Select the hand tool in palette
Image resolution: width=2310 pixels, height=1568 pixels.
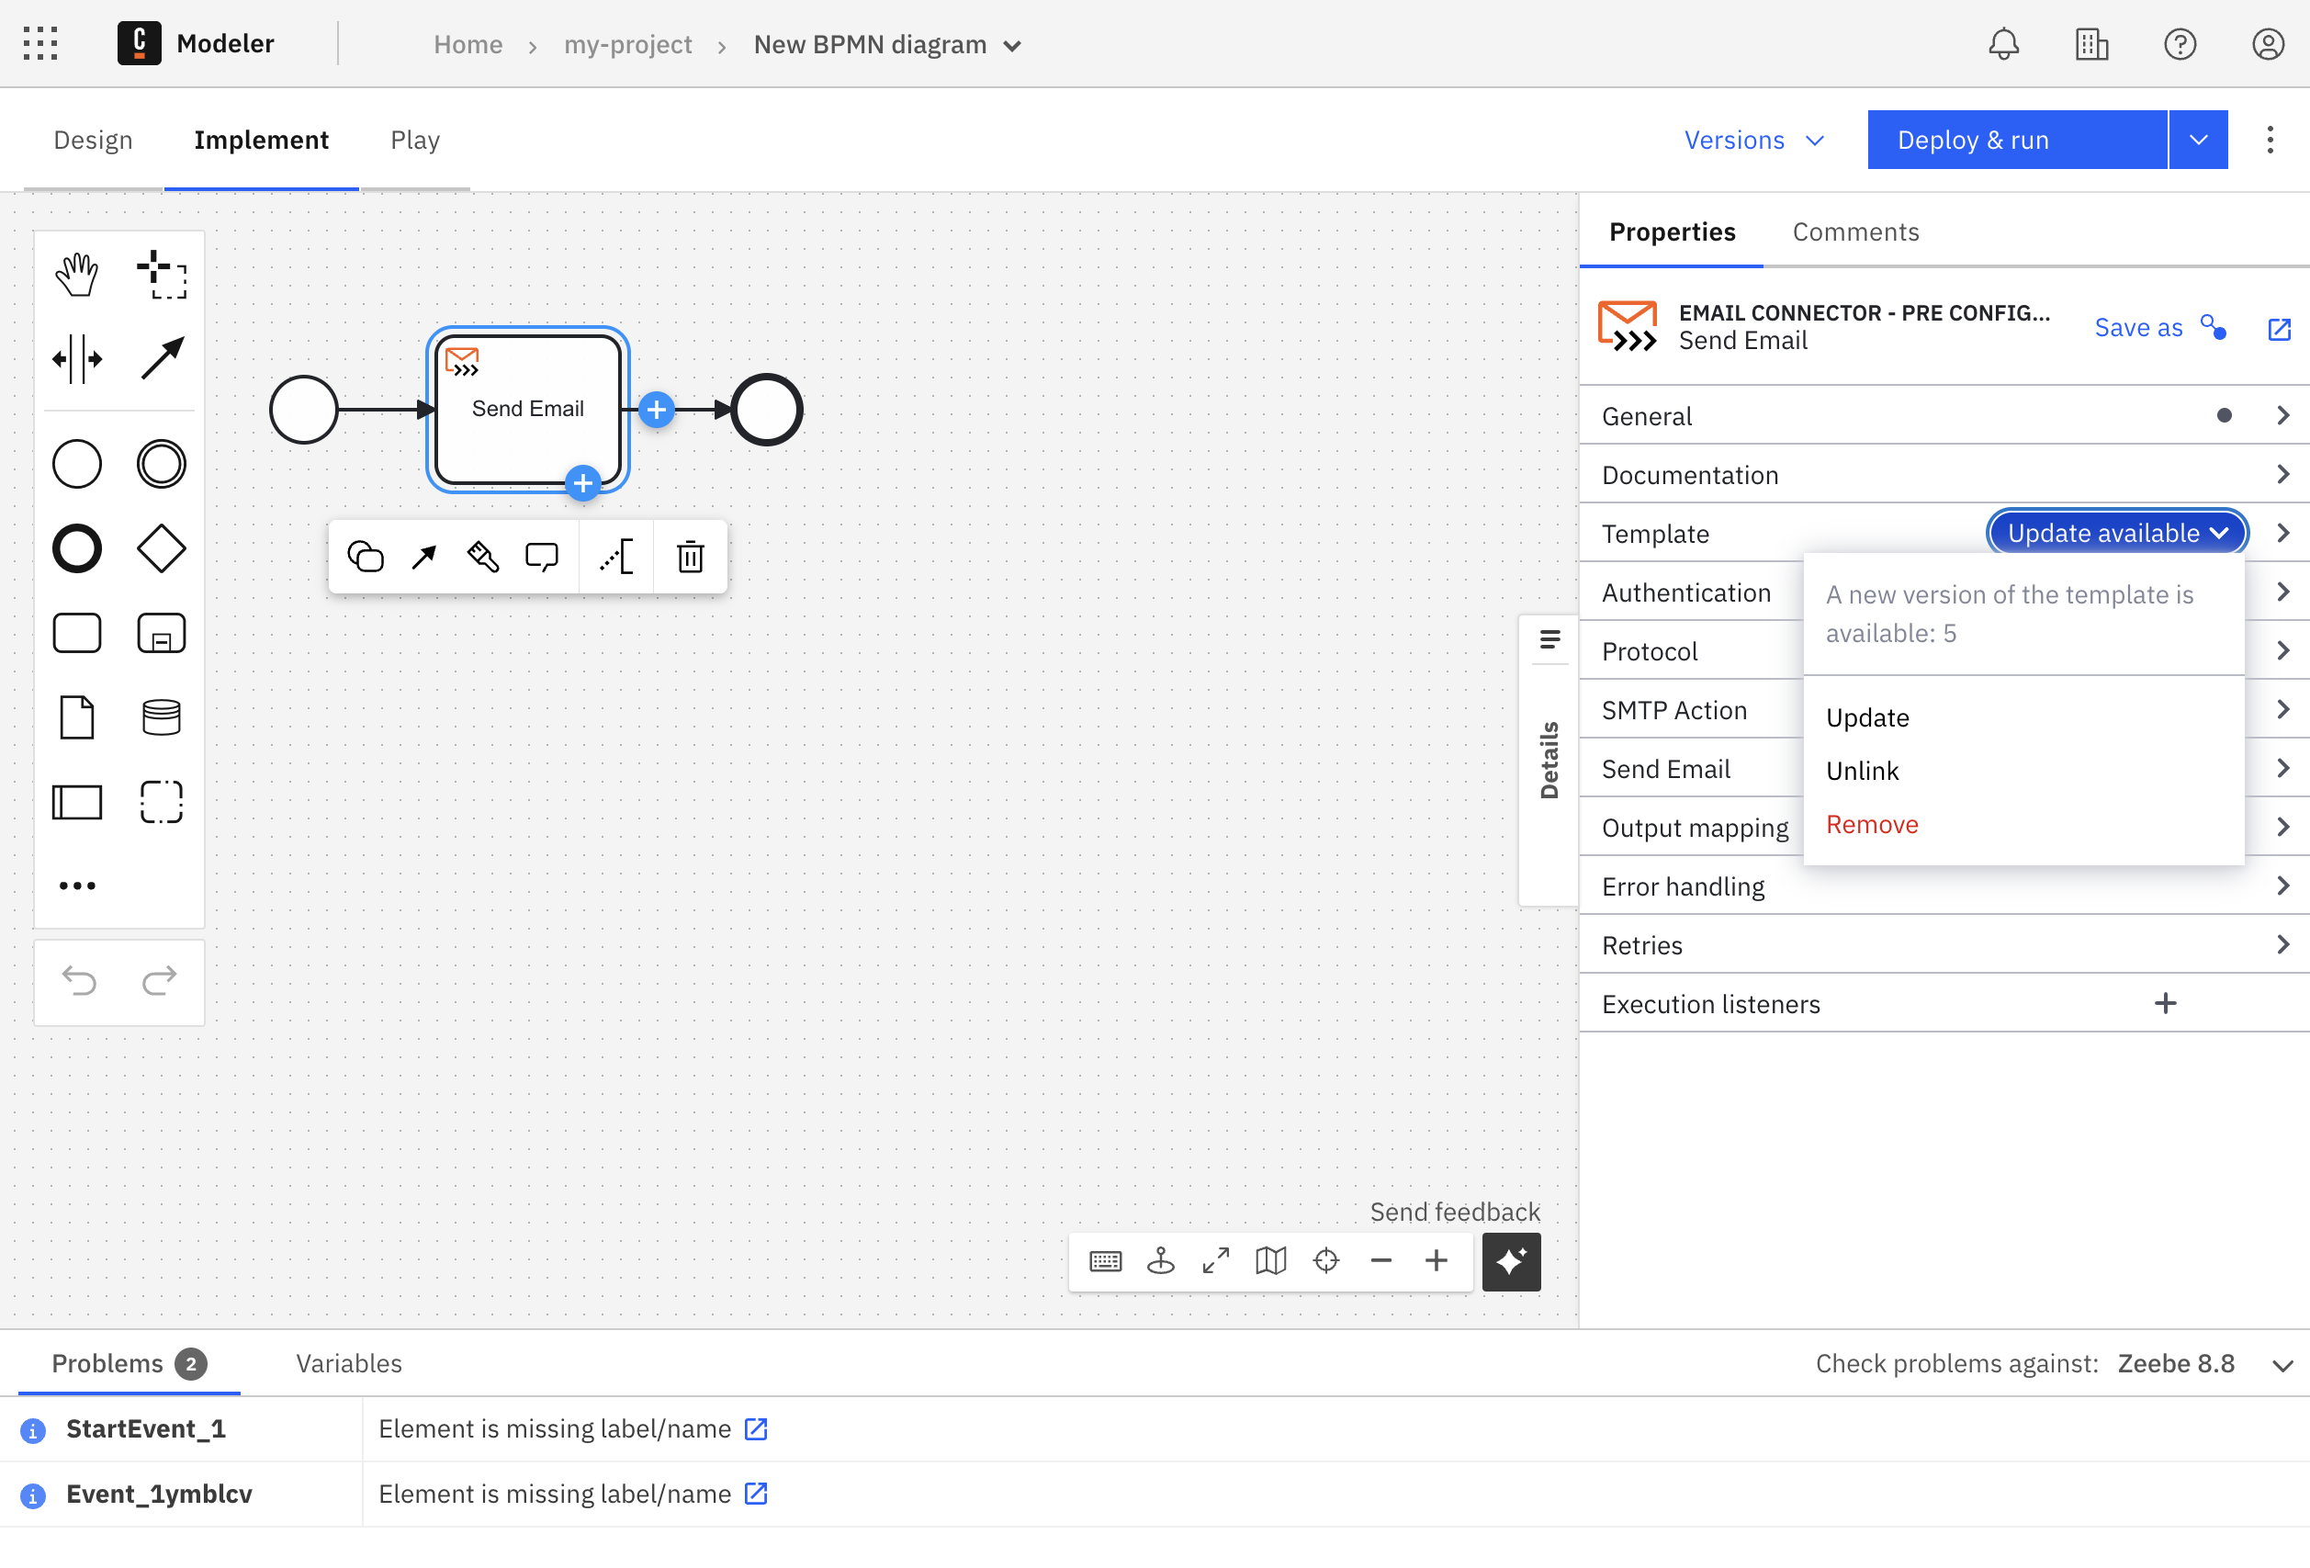pyautogui.click(x=76, y=275)
